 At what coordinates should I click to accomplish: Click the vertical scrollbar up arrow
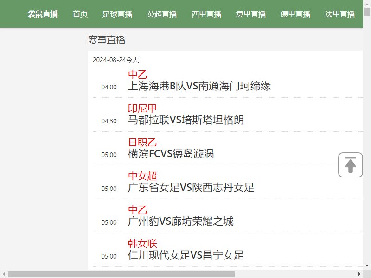coord(367,3)
